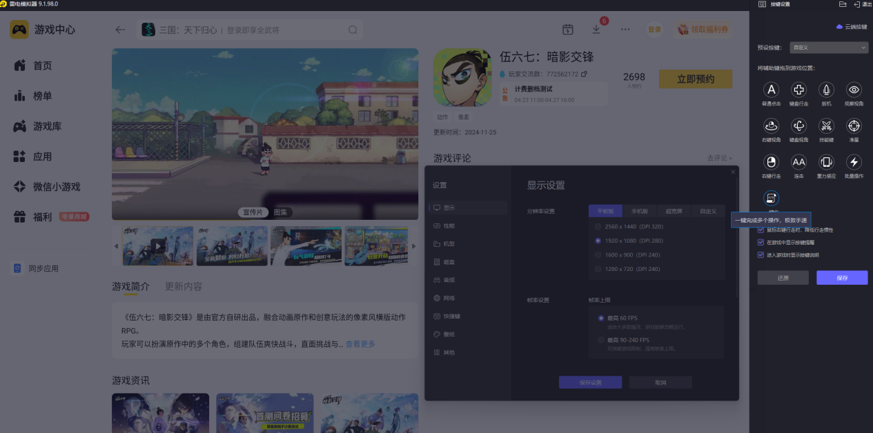Go to 首页 in game center sidebar
The image size is (873, 433).
point(33,66)
